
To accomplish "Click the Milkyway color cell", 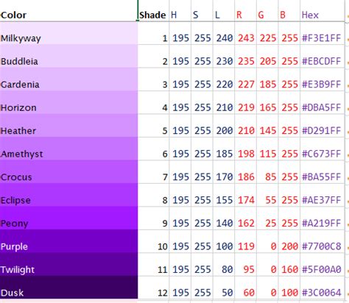I will pos(68,33).
